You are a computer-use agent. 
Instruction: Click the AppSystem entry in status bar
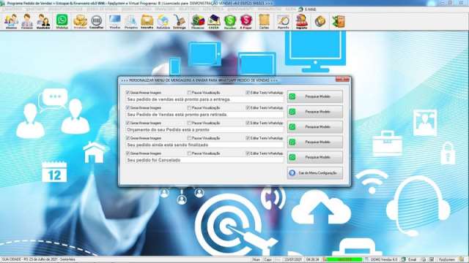(447, 260)
